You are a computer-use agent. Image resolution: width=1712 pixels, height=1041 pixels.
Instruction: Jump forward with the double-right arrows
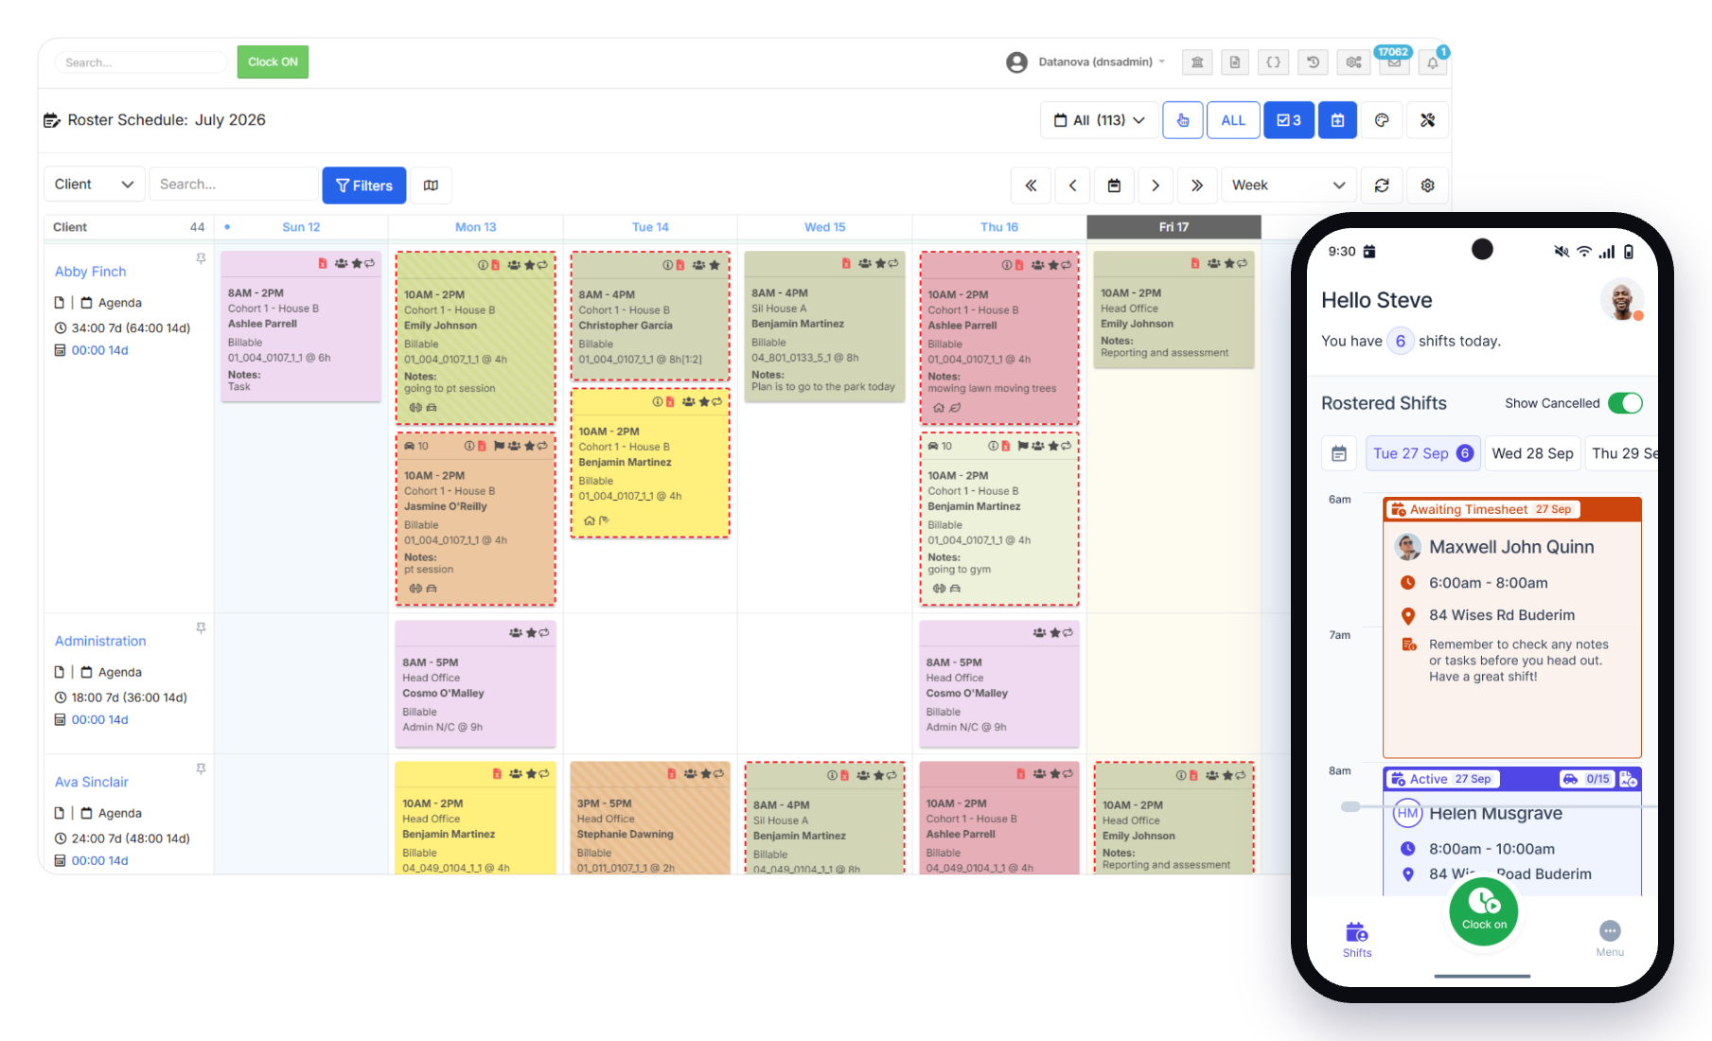coord(1197,185)
